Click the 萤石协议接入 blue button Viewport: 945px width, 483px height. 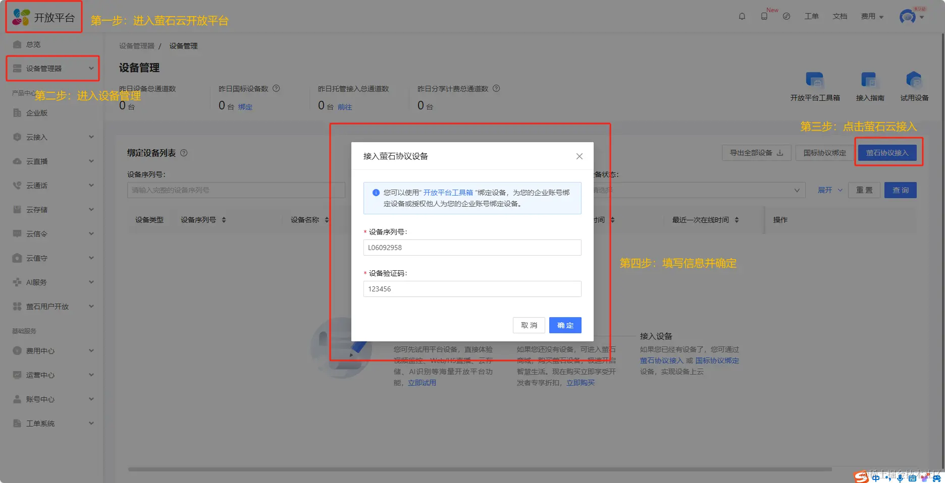coord(887,153)
